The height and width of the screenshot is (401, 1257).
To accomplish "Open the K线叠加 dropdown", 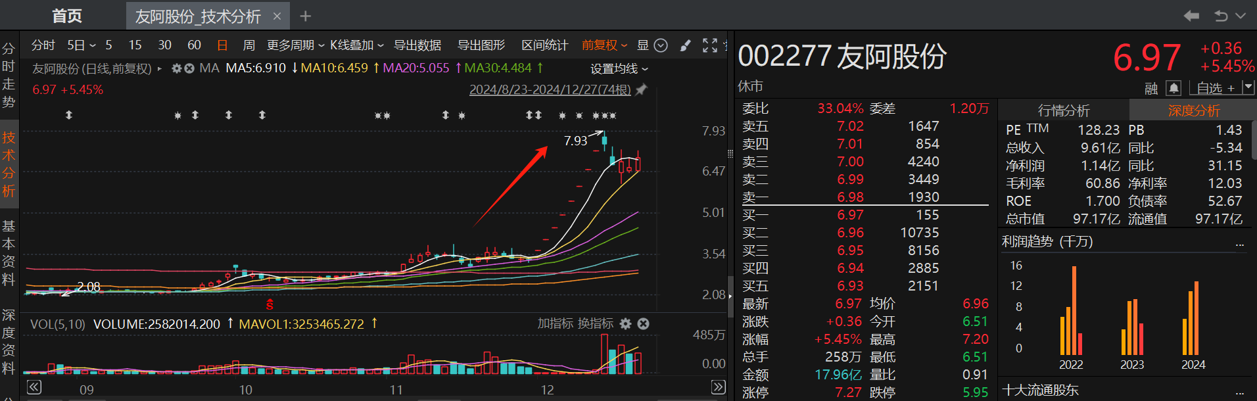I will [x=356, y=45].
